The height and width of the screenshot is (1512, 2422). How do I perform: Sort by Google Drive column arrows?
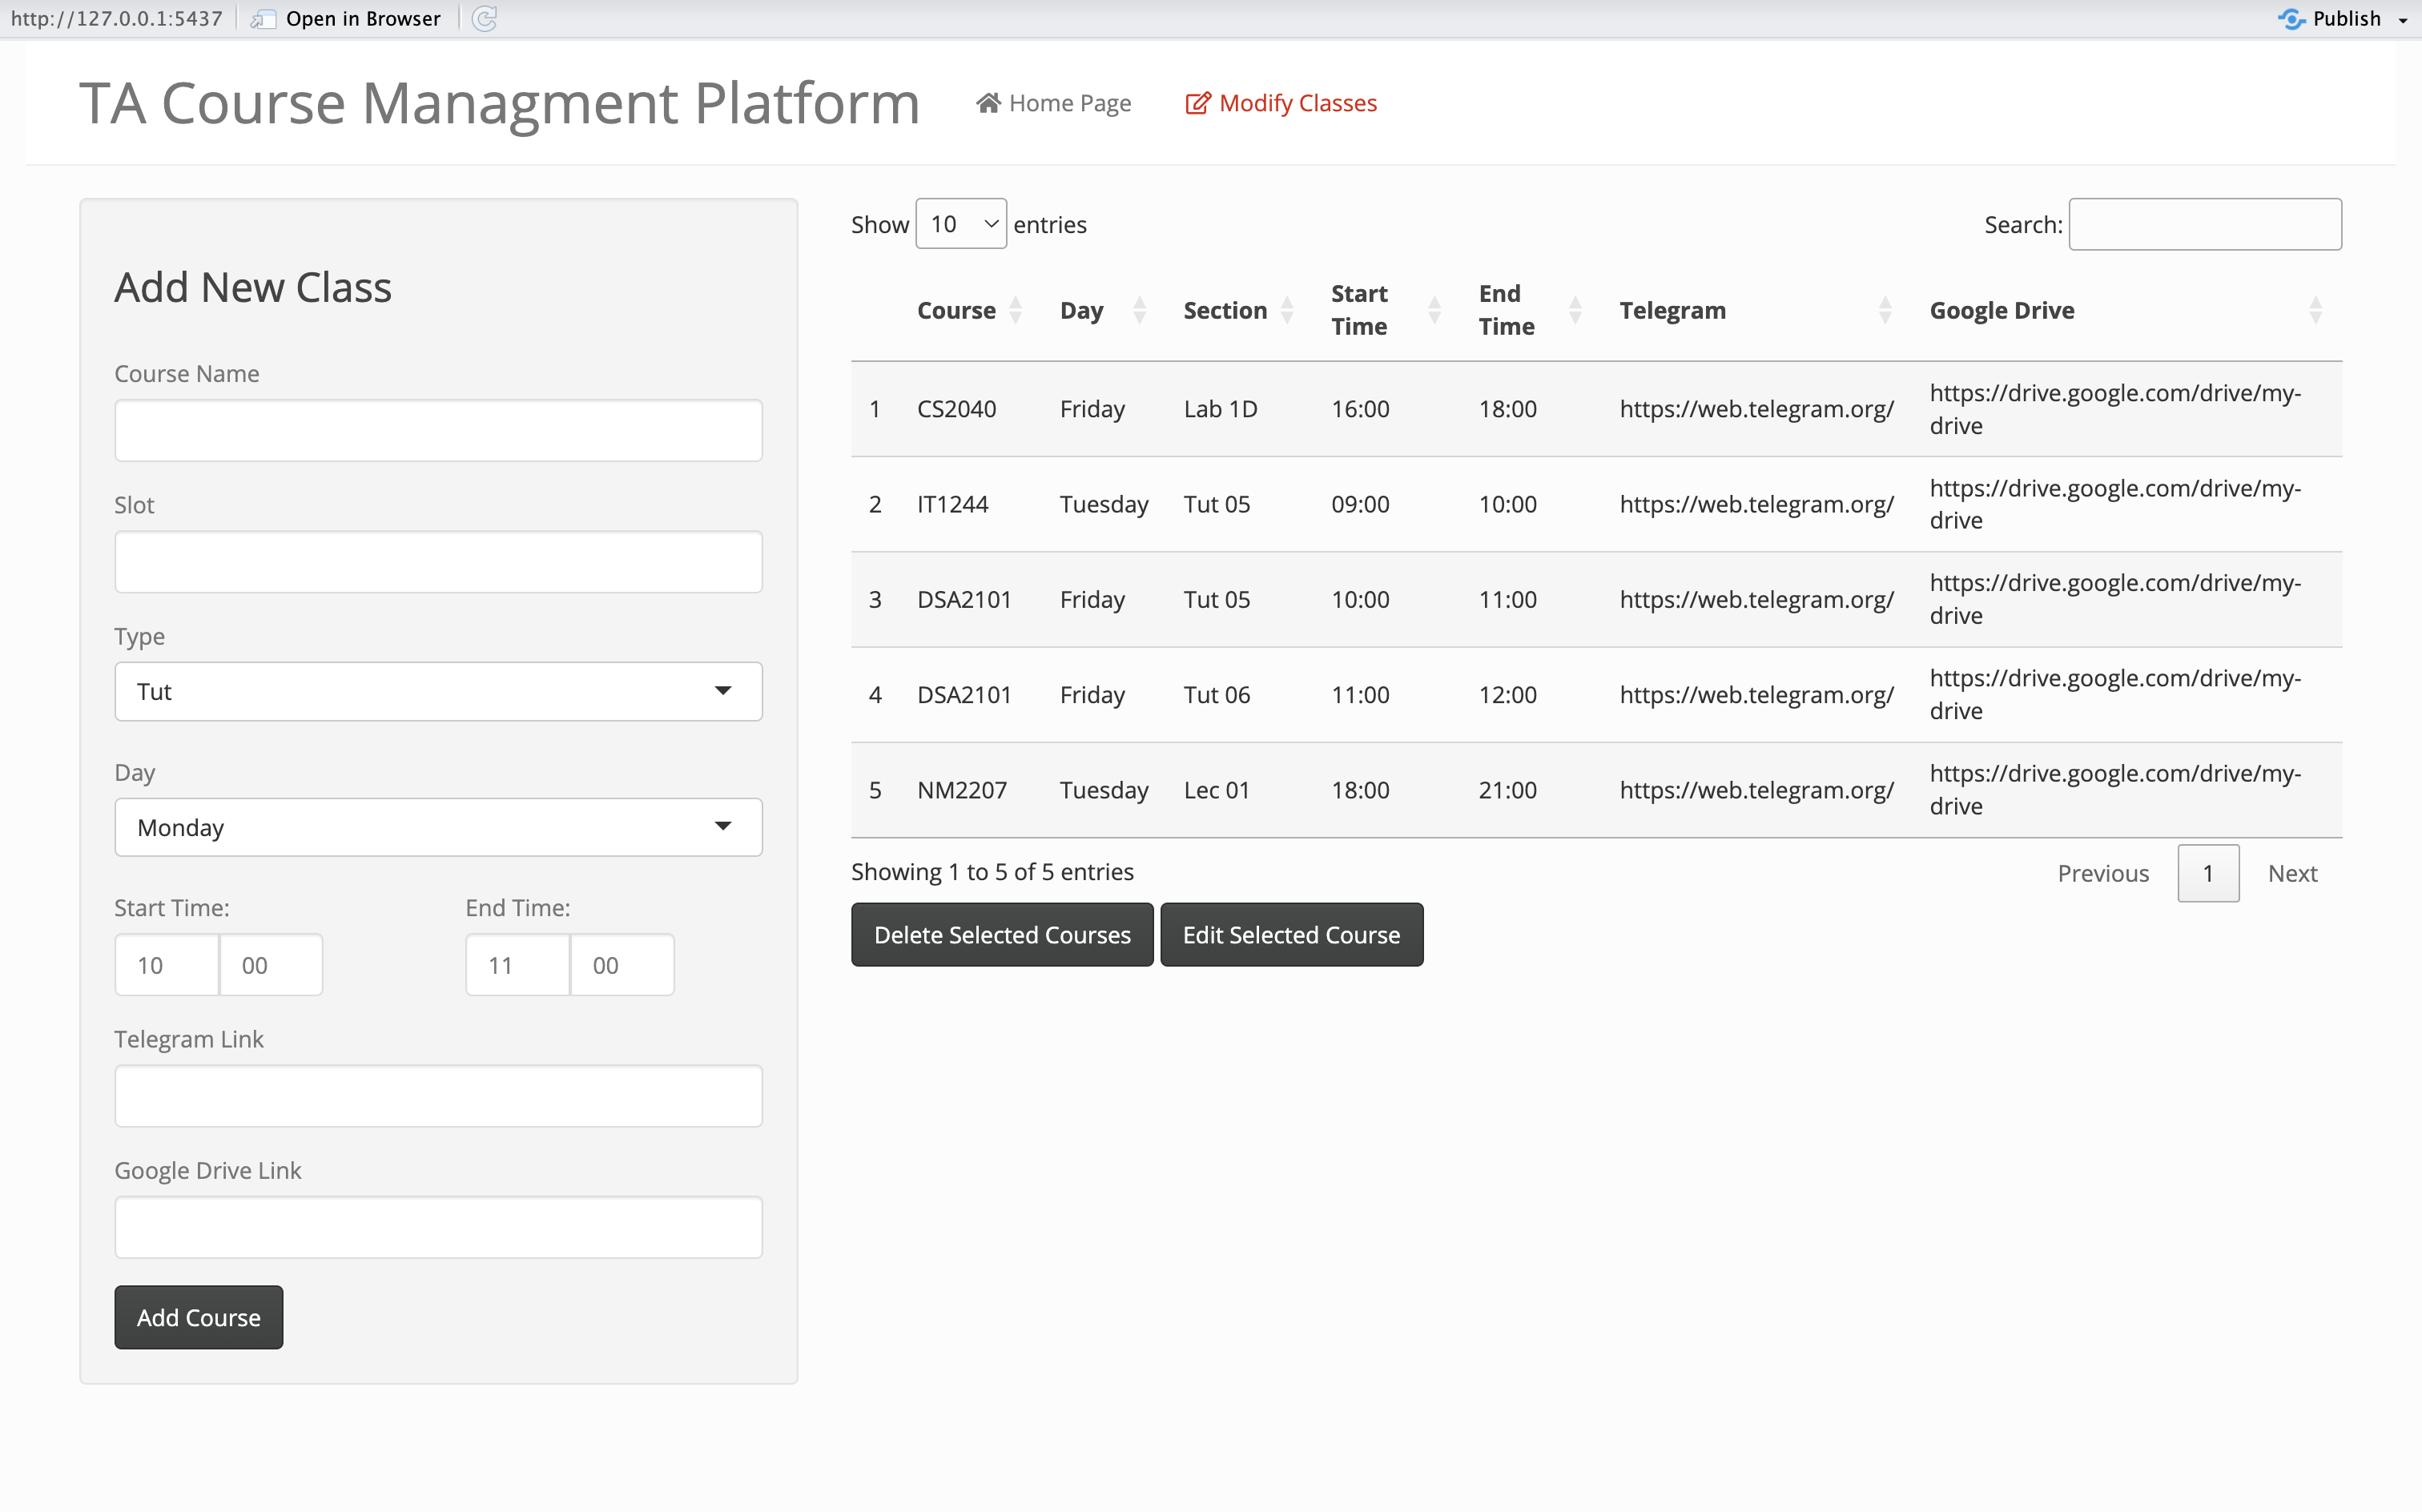coord(2315,310)
